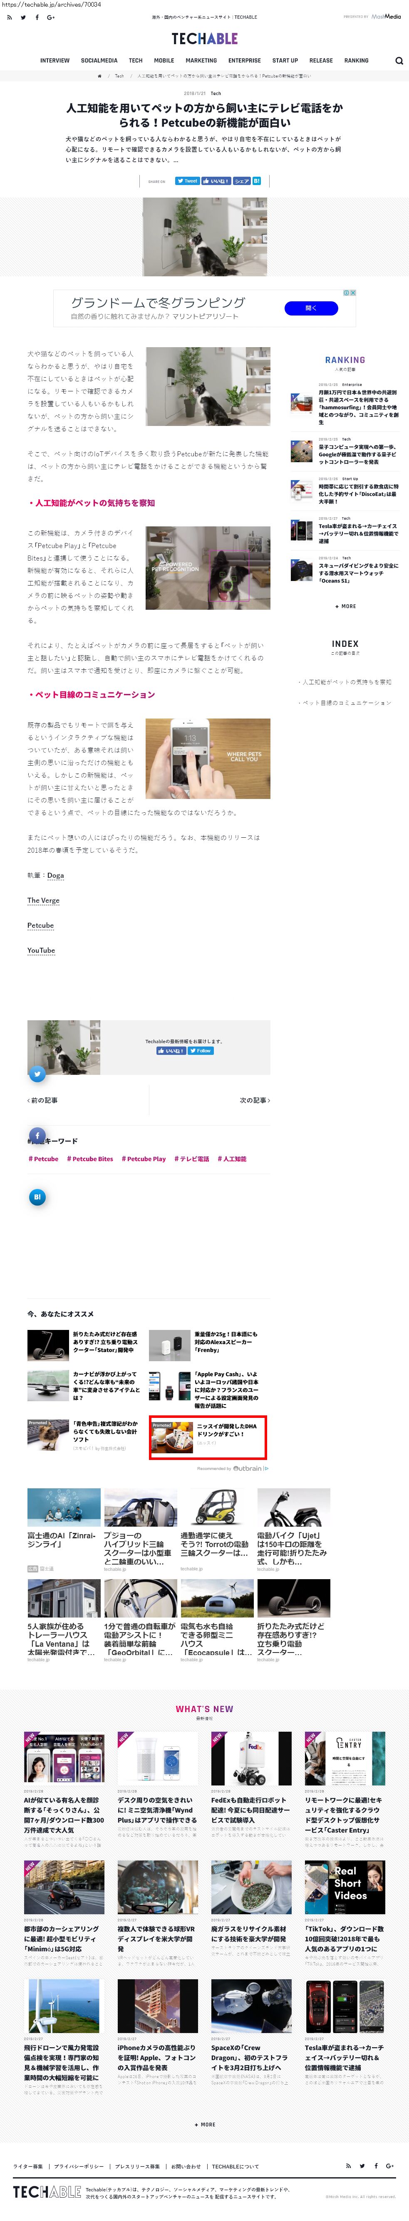Load more What's New articles with + MORE
409x2221 pixels.
[x=205, y=2124]
